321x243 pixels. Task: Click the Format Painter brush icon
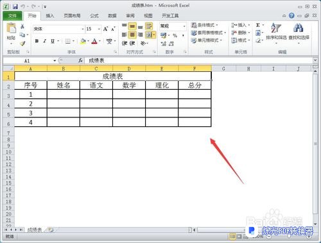[x=22, y=44]
